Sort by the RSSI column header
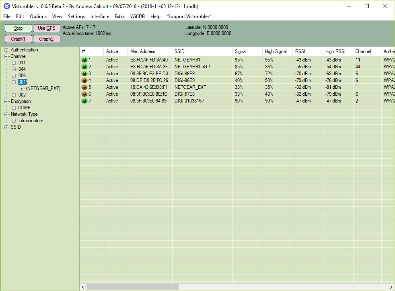Screen dimensions: 395x291 [x=308, y=51]
